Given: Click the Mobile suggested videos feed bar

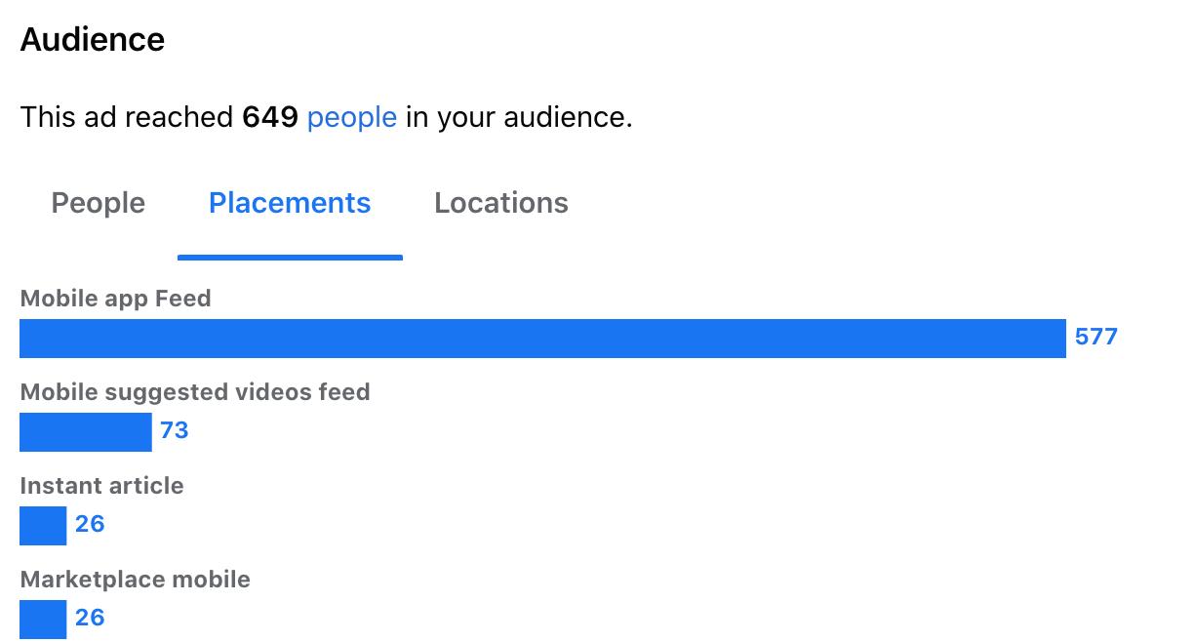Looking at the screenshot, I should pos(86,431).
